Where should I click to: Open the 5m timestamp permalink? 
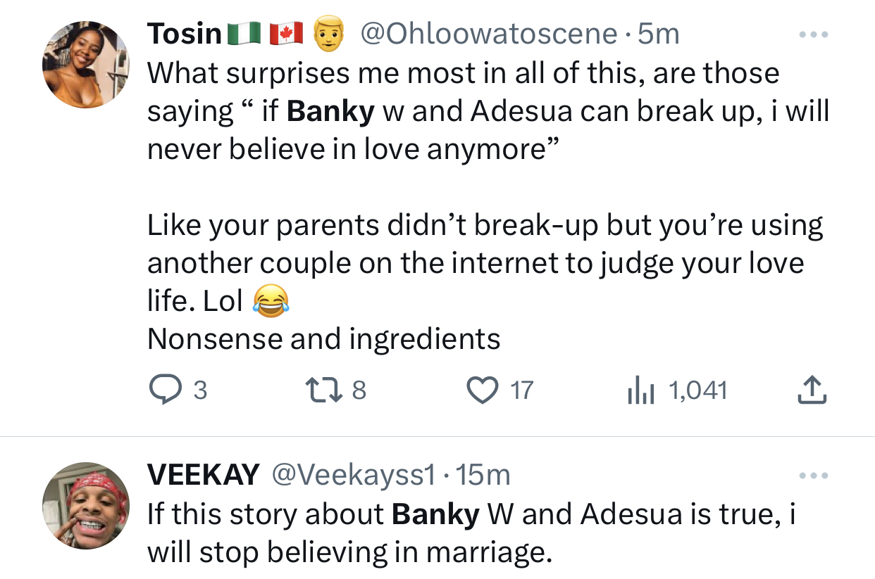coord(659,34)
